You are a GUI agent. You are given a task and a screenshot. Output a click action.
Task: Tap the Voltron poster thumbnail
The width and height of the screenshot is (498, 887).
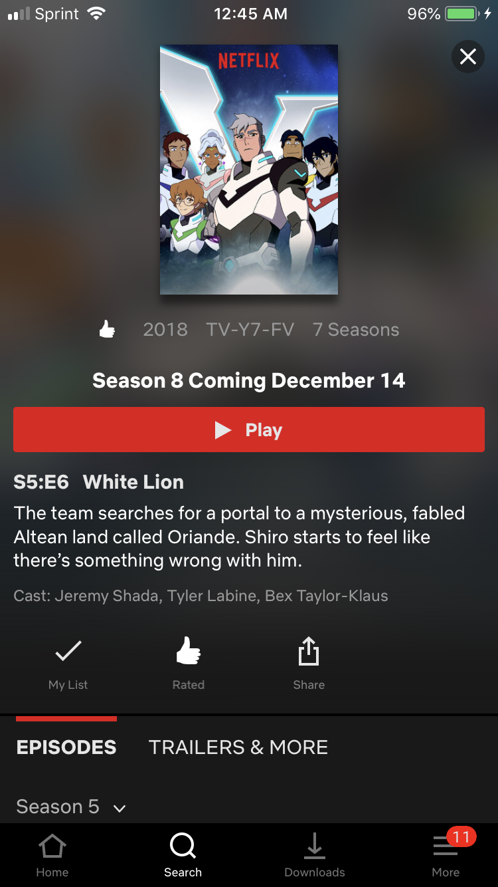click(249, 170)
